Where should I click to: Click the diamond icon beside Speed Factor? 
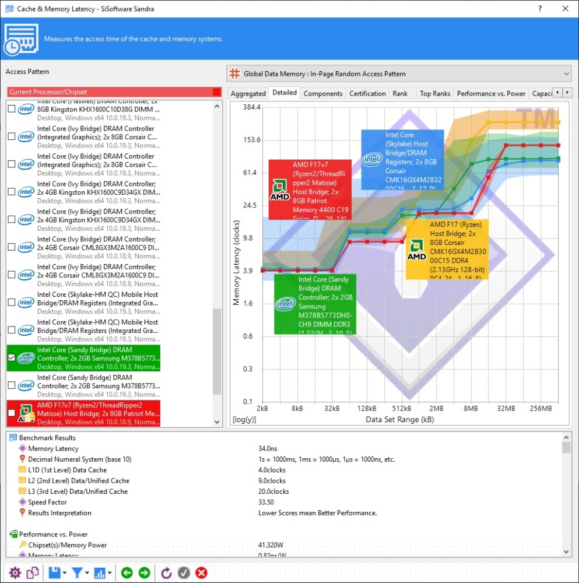pos(23,501)
